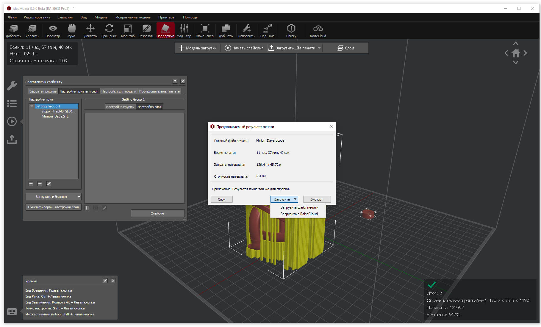Click the Экспорт button

click(x=317, y=199)
